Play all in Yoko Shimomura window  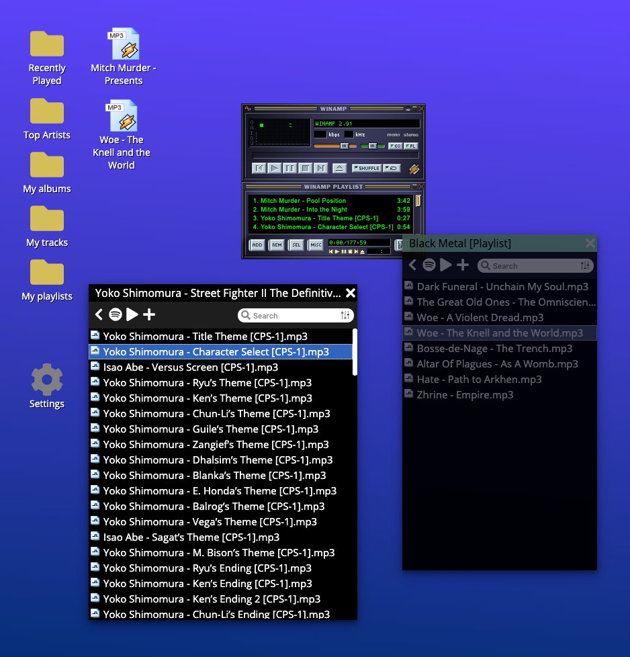coord(132,314)
